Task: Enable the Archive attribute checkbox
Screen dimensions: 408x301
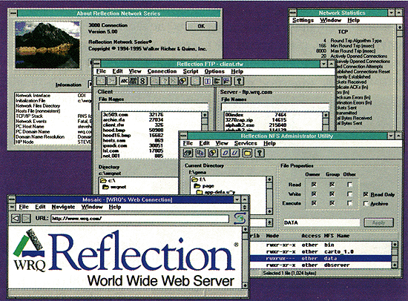Action: [366, 204]
